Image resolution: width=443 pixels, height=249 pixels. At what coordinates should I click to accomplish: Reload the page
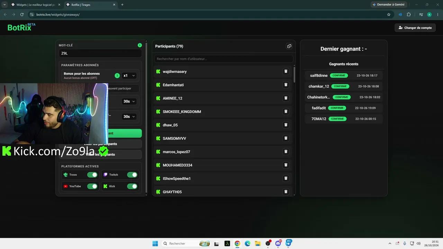[x=22, y=15]
